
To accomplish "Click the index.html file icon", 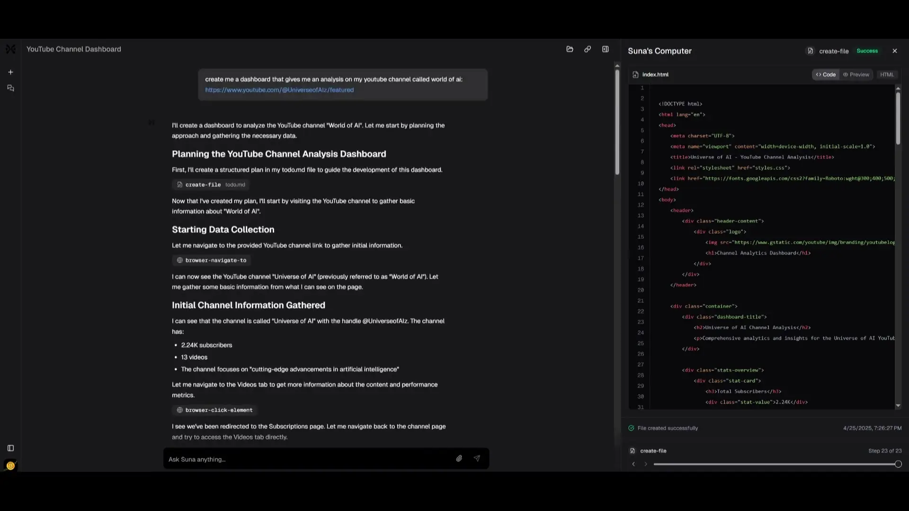I will (635, 75).
